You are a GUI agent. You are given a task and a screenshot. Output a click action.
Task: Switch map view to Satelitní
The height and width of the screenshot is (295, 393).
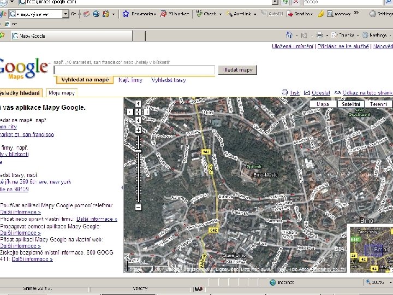(x=350, y=104)
